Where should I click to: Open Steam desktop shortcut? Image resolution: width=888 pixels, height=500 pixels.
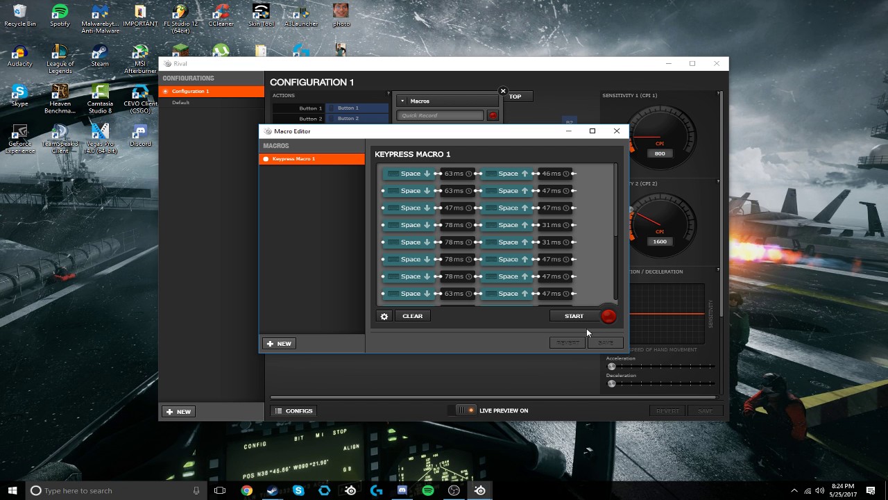[100, 56]
